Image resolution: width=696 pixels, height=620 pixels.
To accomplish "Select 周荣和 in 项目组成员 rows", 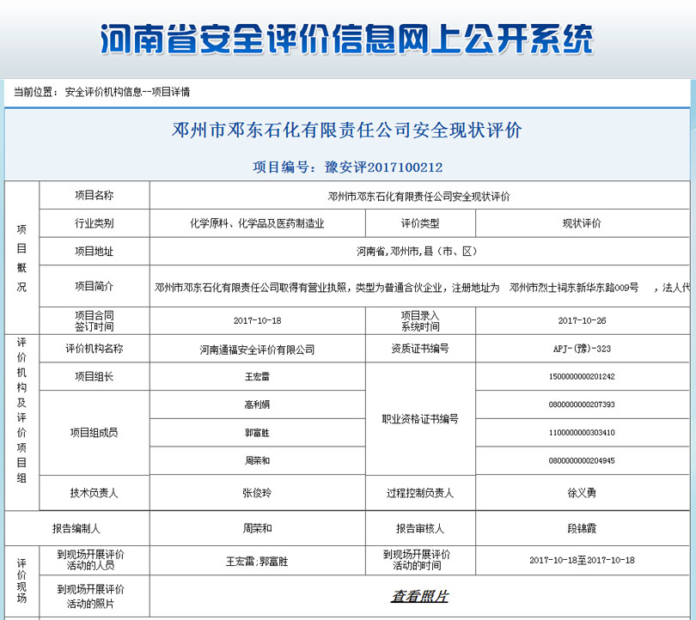I will point(258,460).
